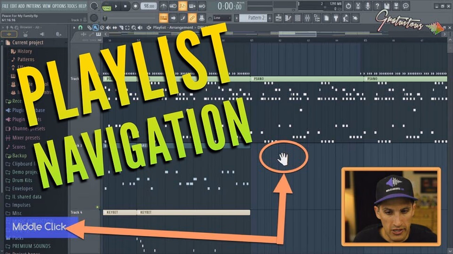Select the Zoom tool in playlist toolbar
This screenshot has height=254, width=453.
coord(133,27)
